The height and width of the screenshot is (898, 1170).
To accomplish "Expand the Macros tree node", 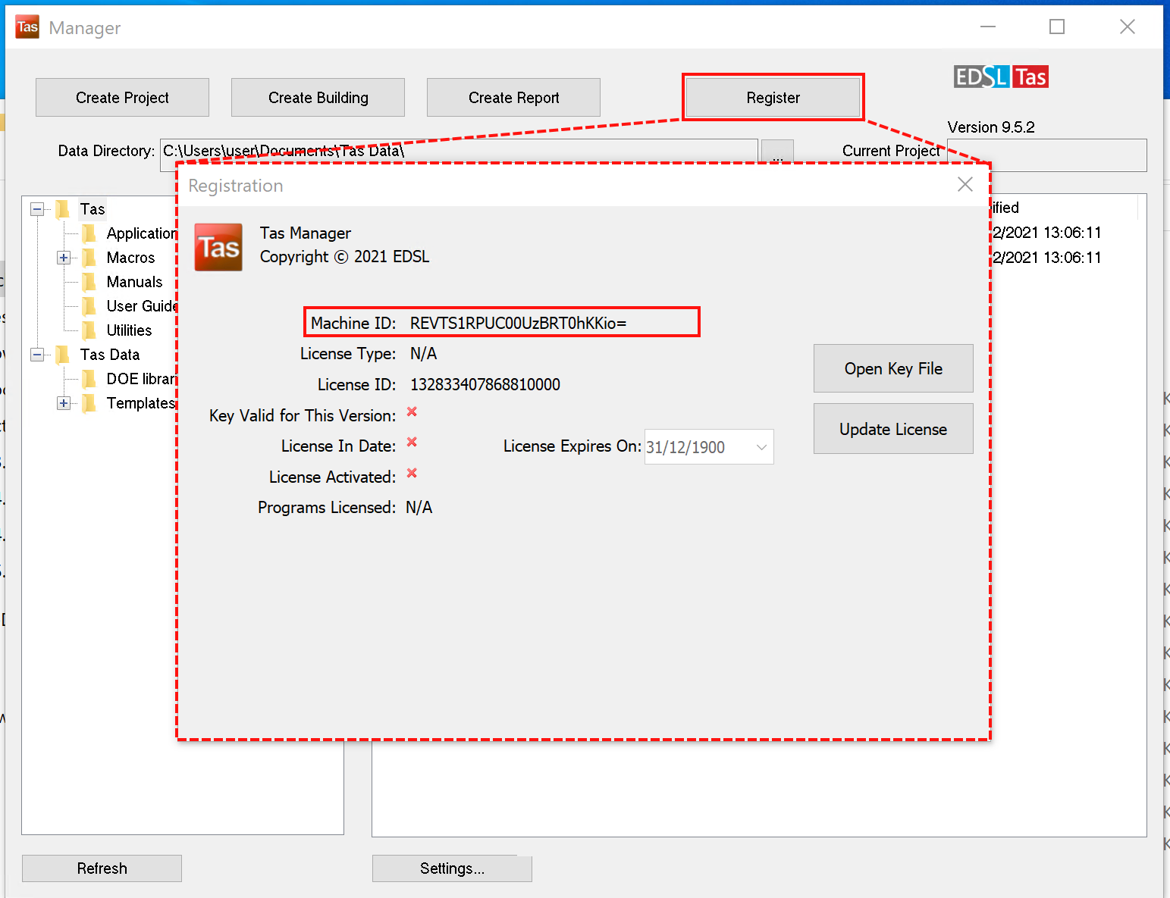I will pos(64,258).
